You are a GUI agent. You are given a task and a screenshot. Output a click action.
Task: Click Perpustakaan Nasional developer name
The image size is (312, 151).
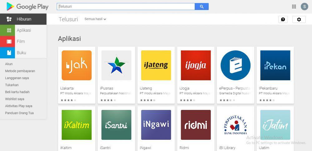pyautogui.click(x=115, y=93)
